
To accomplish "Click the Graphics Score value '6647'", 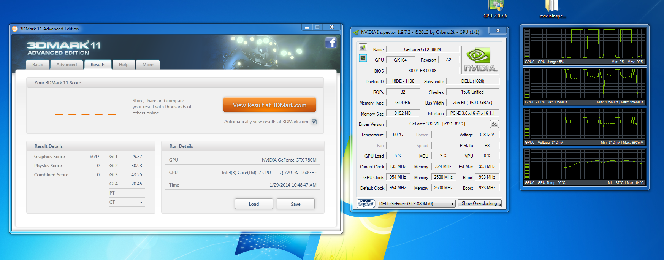I will pyautogui.click(x=95, y=157).
